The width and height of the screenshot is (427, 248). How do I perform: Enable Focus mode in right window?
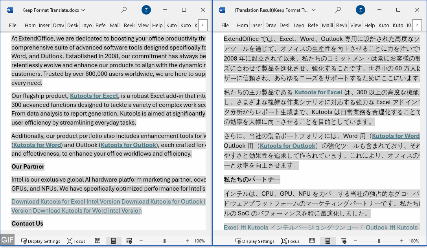coord(290,241)
